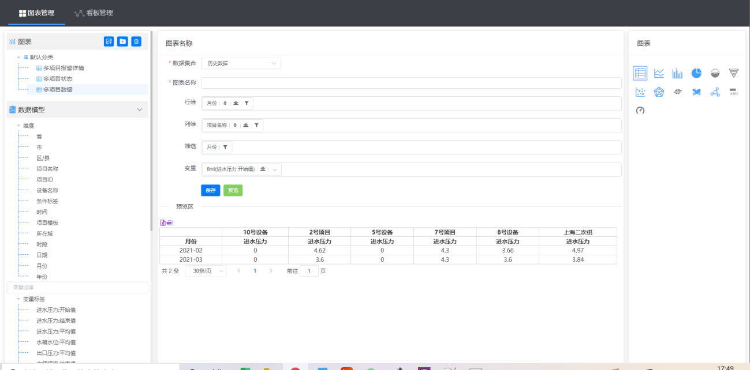Focus the 图表名称 text input field

coord(411,83)
